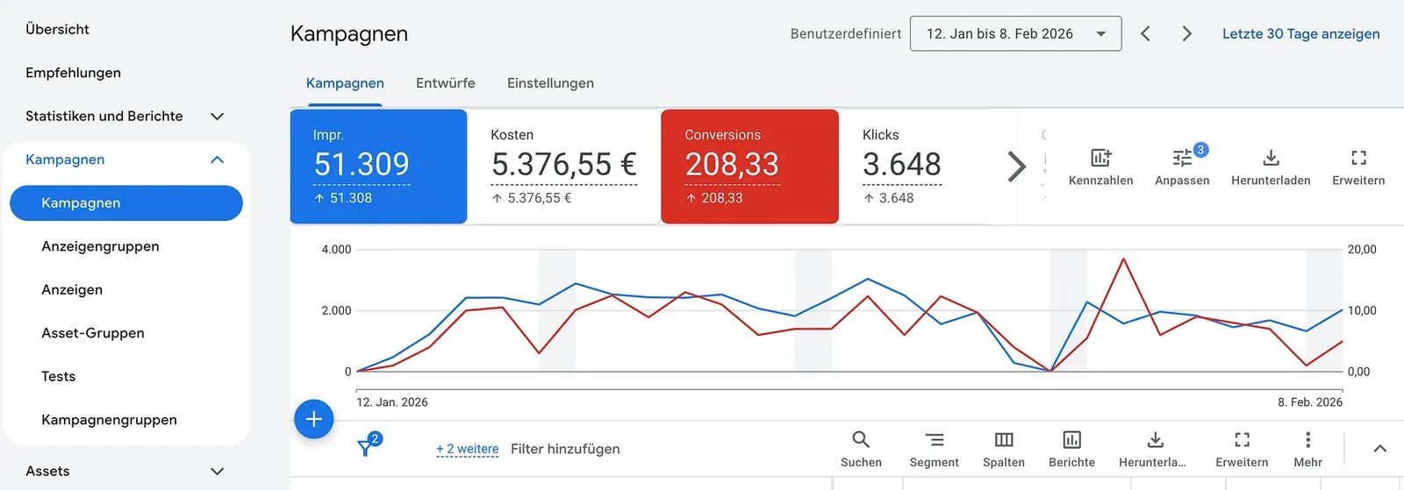Click the ↑ 51.308 change value
The image size is (1404, 490).
[x=343, y=198]
